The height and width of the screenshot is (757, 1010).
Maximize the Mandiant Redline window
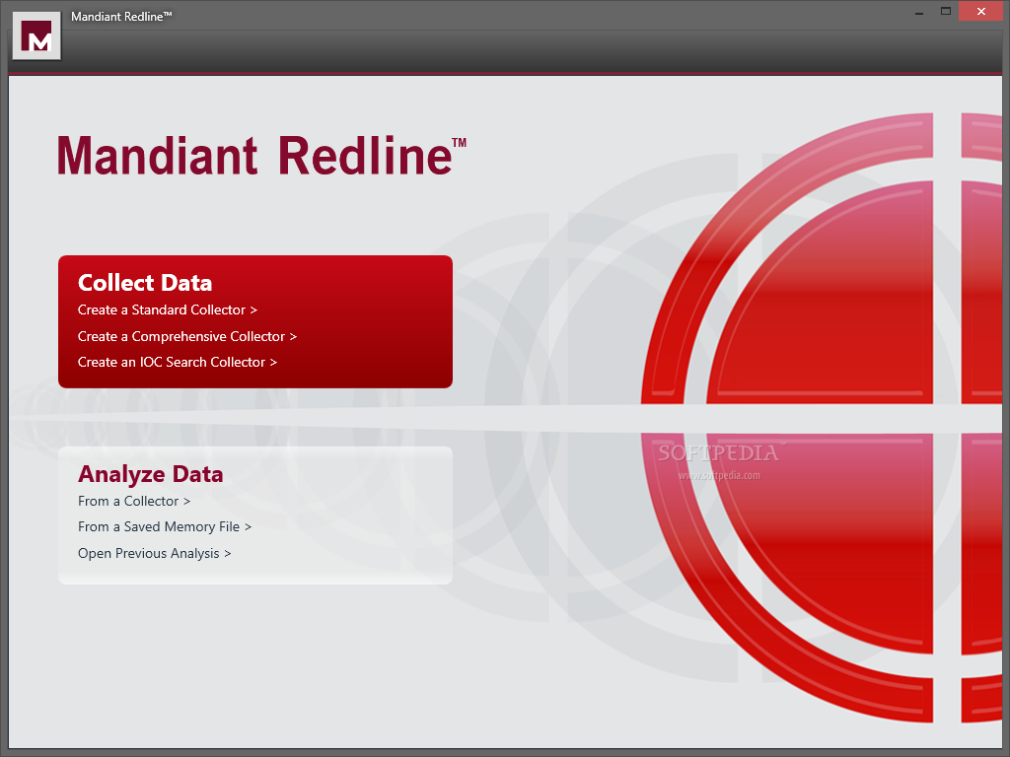pos(946,11)
